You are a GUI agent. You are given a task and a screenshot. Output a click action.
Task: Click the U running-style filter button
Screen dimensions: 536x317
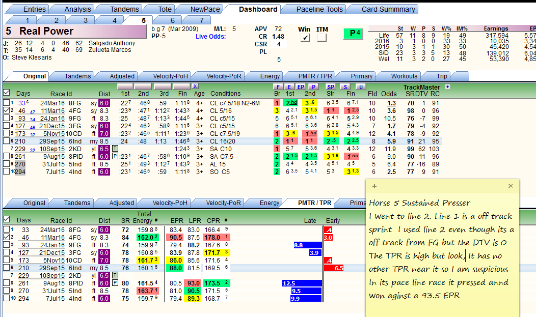[x=360, y=87]
